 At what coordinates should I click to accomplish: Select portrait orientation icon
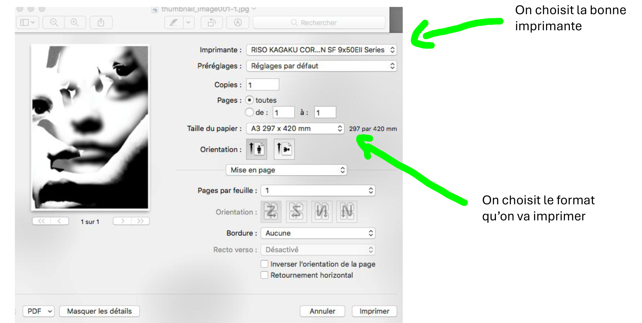pyautogui.click(x=256, y=149)
